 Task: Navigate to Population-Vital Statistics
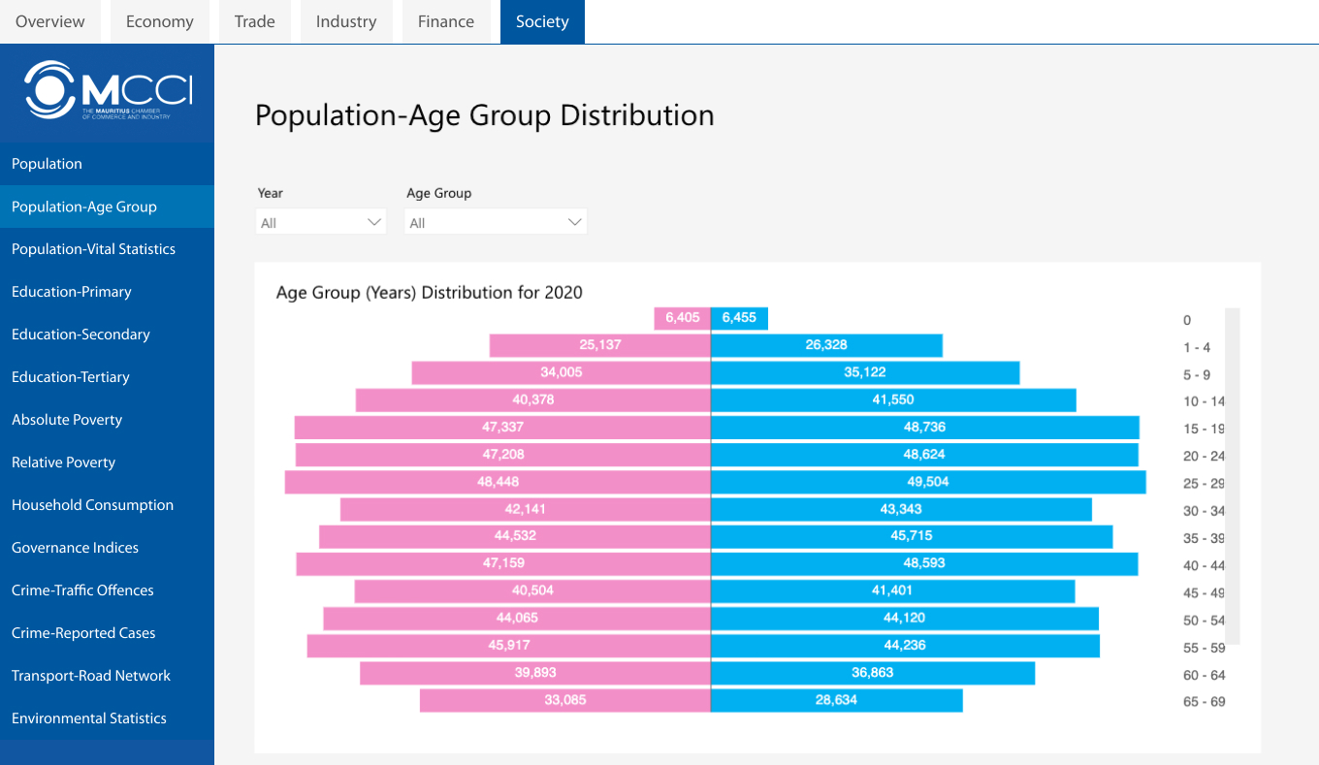[93, 249]
